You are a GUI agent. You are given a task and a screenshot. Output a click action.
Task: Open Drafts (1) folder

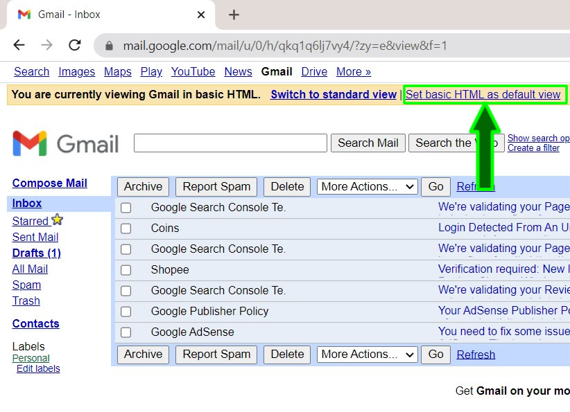coord(36,253)
